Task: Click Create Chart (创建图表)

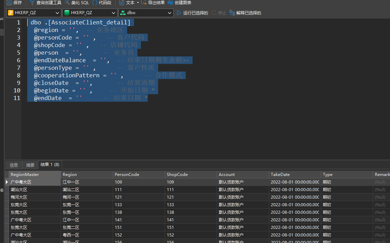Action: pos(179,2)
